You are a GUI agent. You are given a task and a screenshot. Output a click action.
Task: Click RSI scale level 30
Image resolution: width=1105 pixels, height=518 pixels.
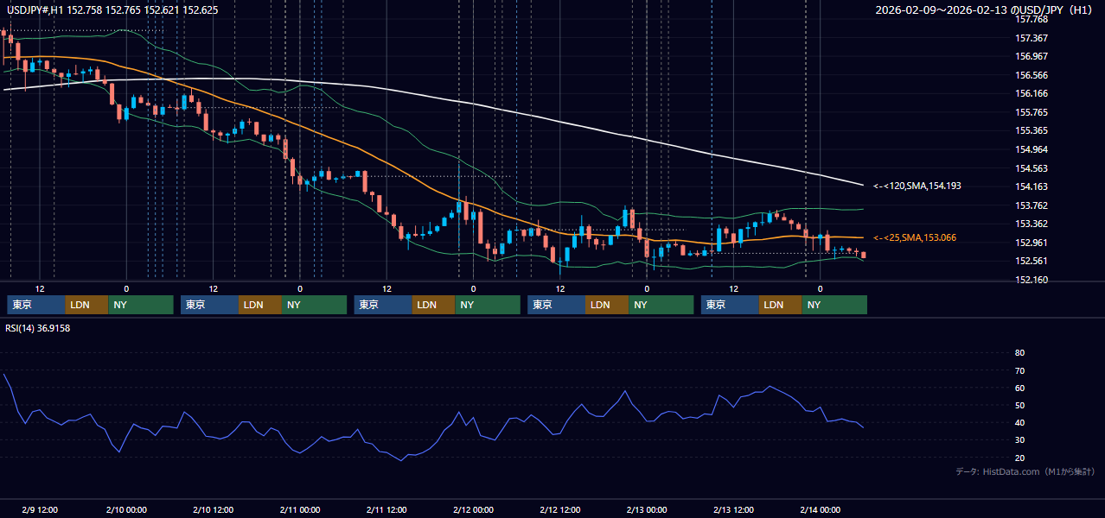[1019, 440]
